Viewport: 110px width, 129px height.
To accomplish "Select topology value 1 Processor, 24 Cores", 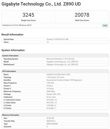I will 55,77.
